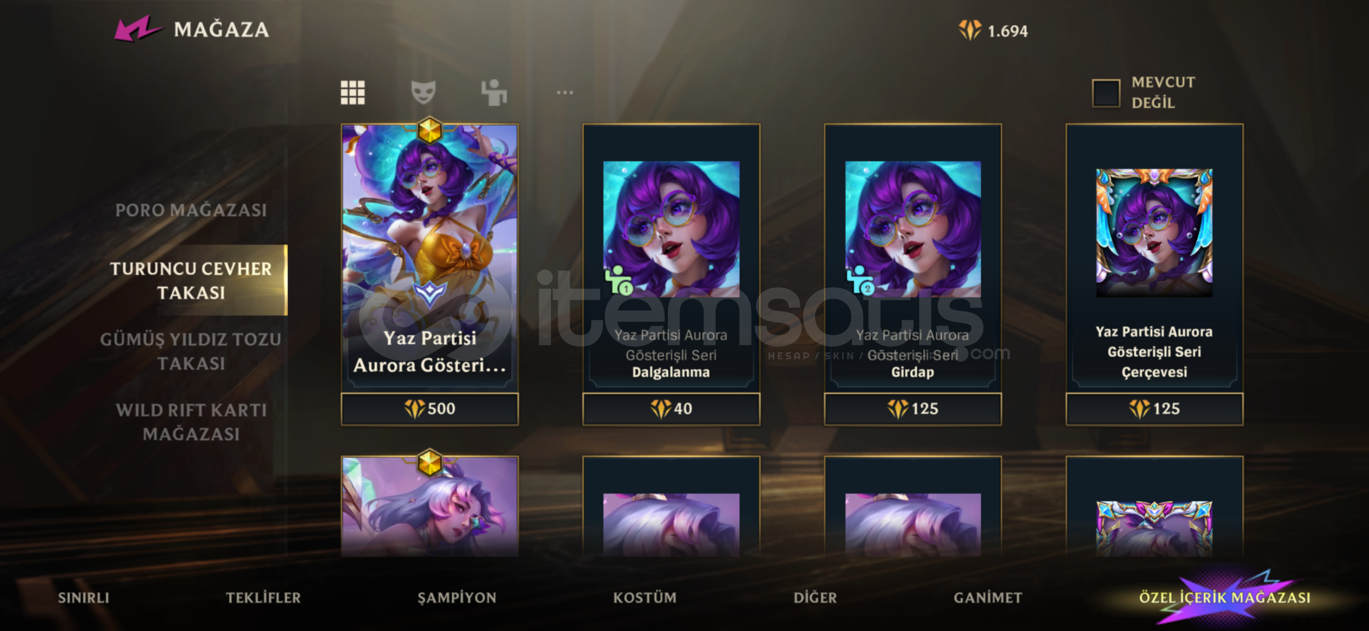
Task: Open the Yaz Partisi Aurora skin card
Action: (x=430, y=258)
